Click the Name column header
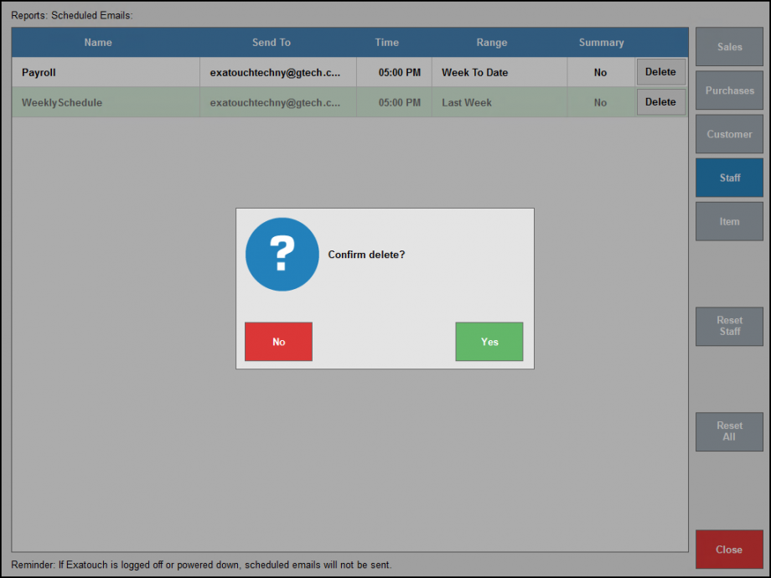The width and height of the screenshot is (771, 578). (97, 42)
